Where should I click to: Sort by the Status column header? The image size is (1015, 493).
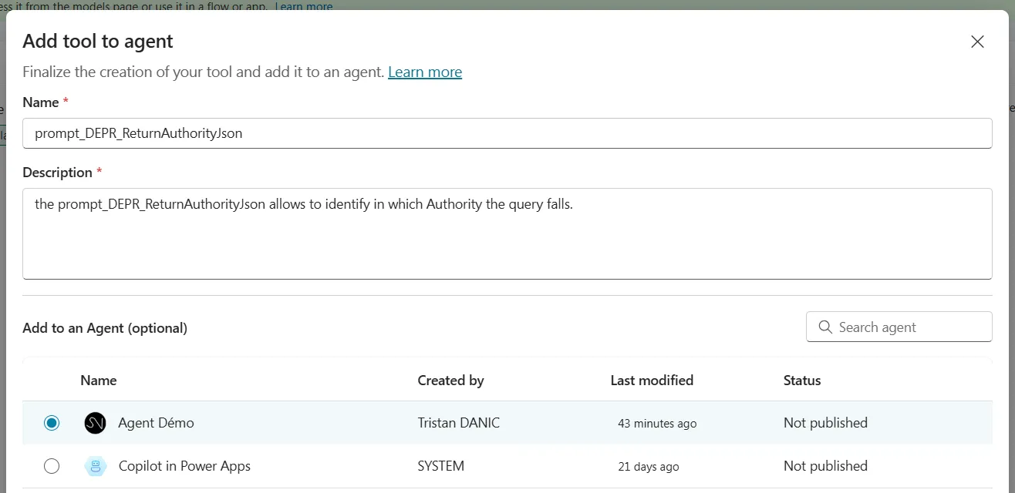click(802, 380)
